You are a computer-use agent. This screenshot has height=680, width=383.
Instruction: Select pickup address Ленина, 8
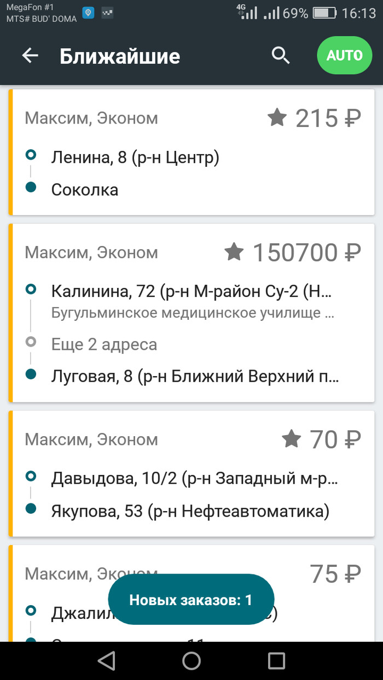pos(135,158)
